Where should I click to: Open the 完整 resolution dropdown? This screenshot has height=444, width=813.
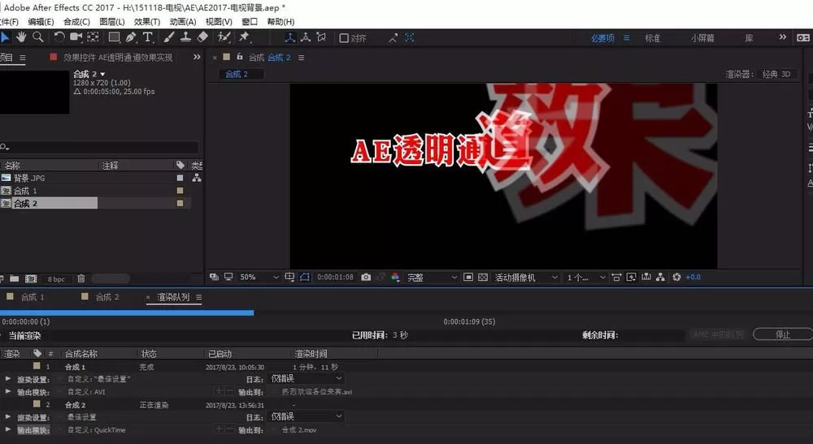click(432, 278)
